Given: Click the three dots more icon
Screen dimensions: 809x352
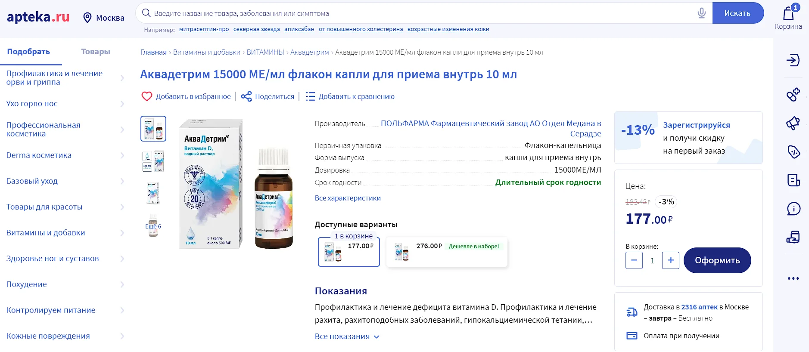Looking at the screenshot, I should [793, 278].
